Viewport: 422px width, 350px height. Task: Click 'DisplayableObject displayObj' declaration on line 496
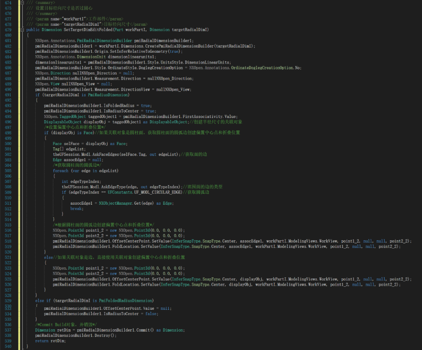click(x=75, y=122)
